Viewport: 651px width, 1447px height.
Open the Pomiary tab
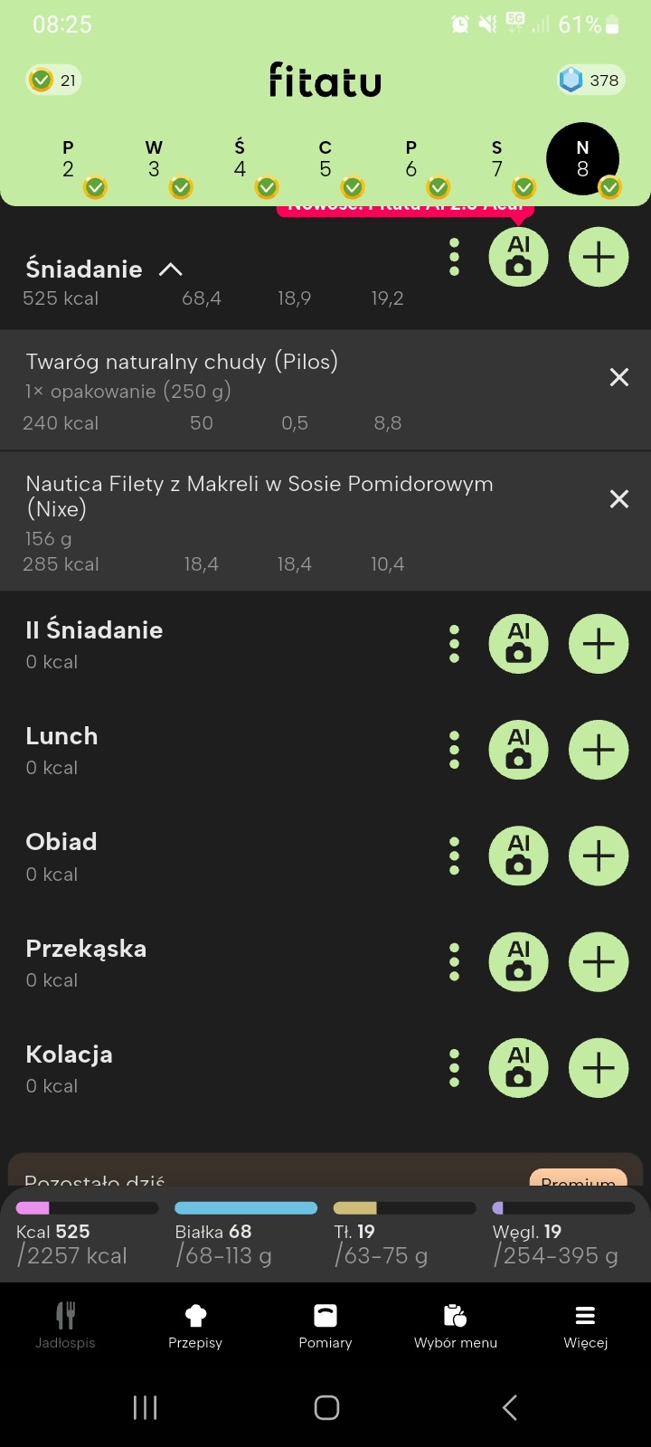pos(325,1326)
